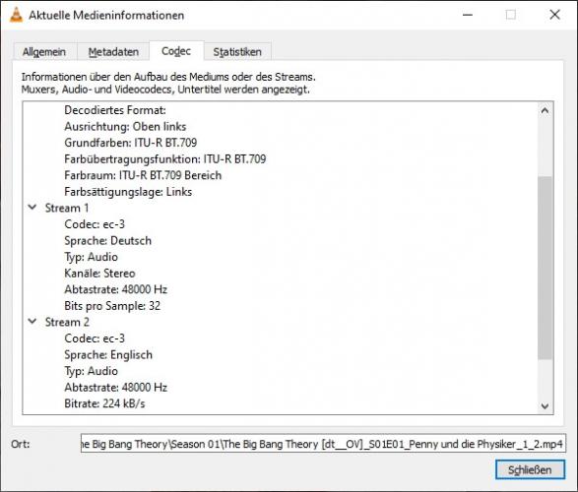
Task: Open the Metadaten tab
Action: [113, 52]
